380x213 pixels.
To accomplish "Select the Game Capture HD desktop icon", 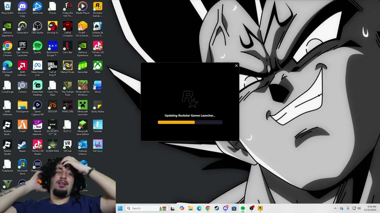I will click(37, 108).
